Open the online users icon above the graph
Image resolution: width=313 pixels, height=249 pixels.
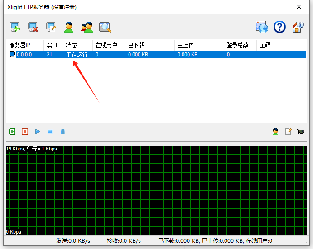(275, 132)
